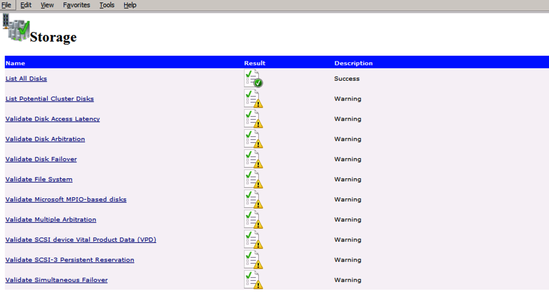This screenshot has height=295, width=549.
Task: Open the File menu
Action: click(x=7, y=5)
